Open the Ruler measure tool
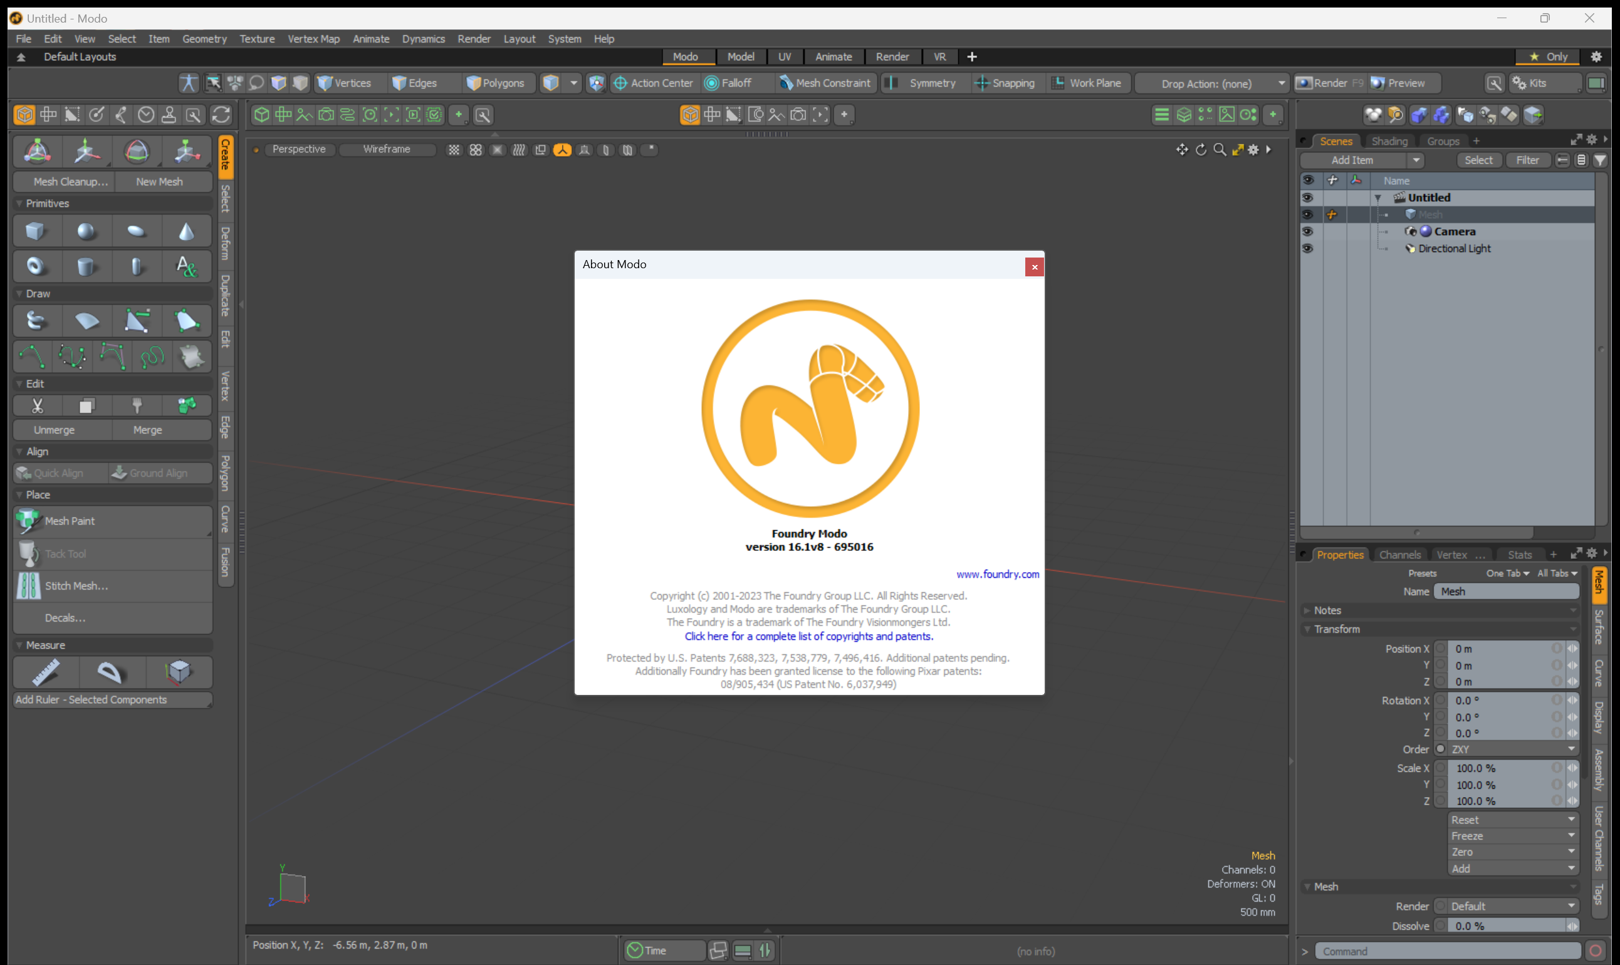1620x965 pixels. [x=46, y=672]
